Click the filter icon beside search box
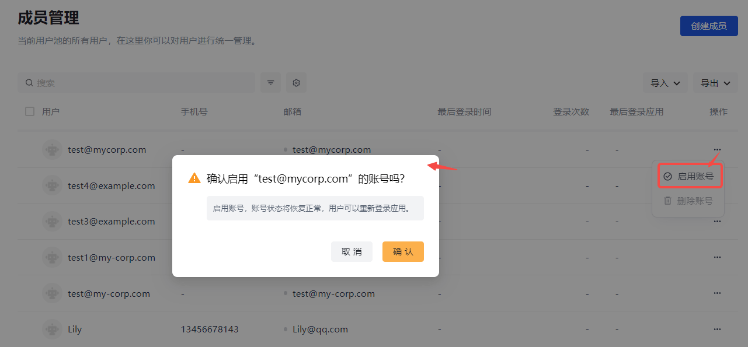Image resolution: width=748 pixels, height=347 pixels. [270, 83]
